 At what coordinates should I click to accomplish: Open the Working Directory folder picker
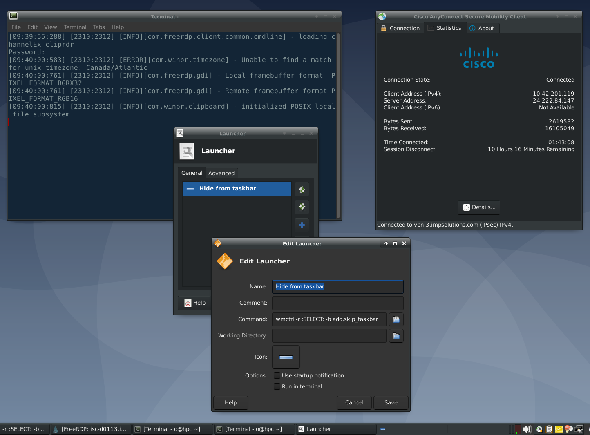(x=396, y=335)
